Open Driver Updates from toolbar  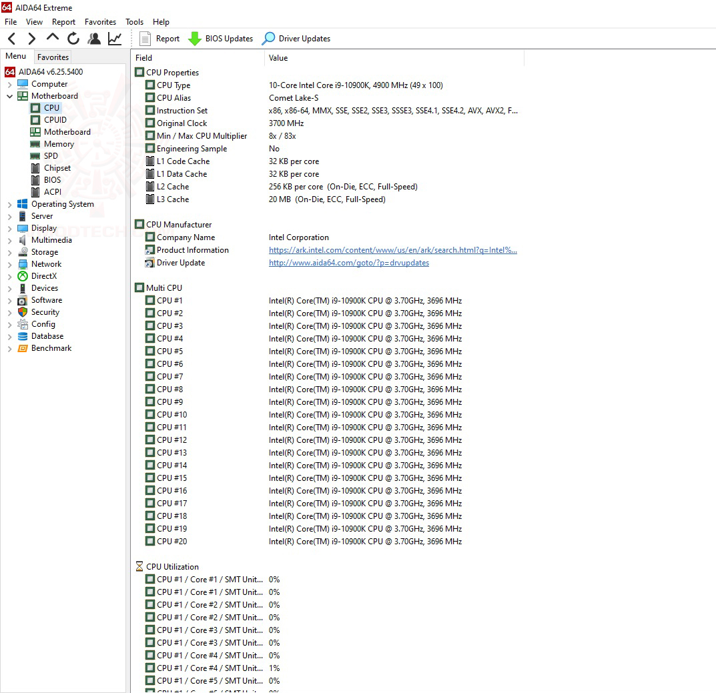point(296,39)
